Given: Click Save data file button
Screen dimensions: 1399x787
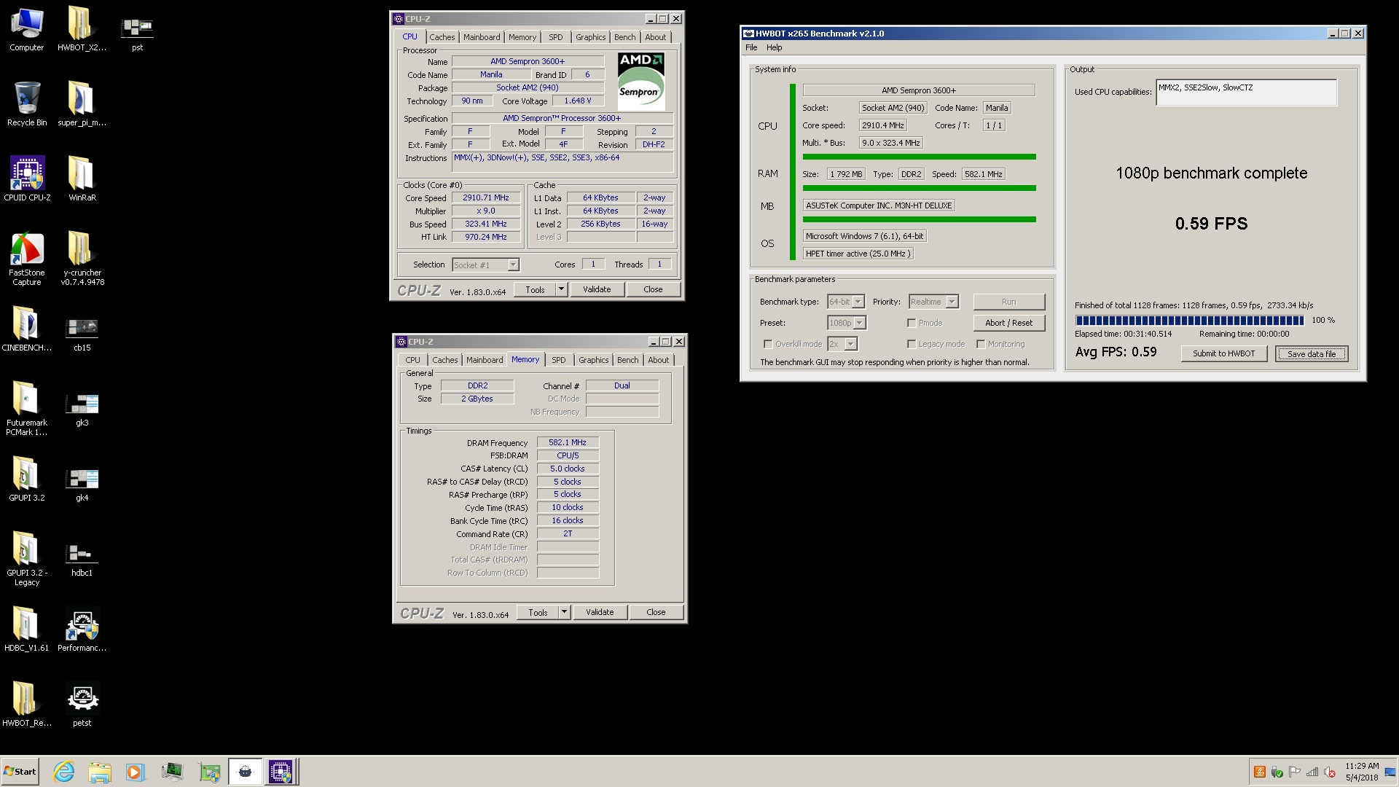Looking at the screenshot, I should [1312, 354].
